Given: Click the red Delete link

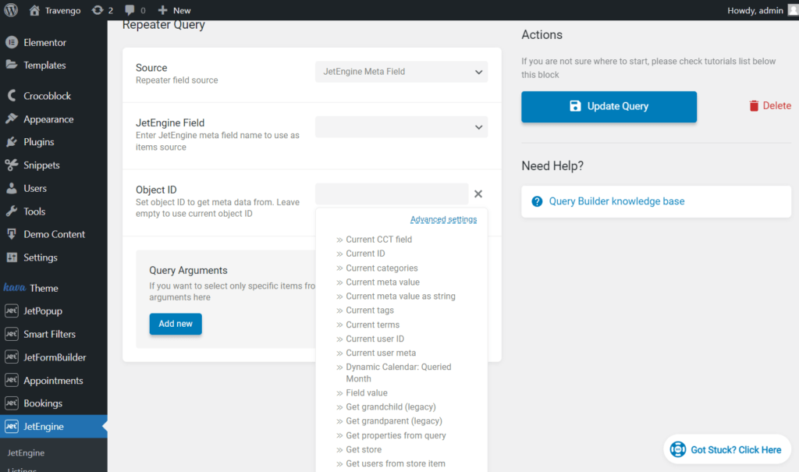Looking at the screenshot, I should pos(769,106).
